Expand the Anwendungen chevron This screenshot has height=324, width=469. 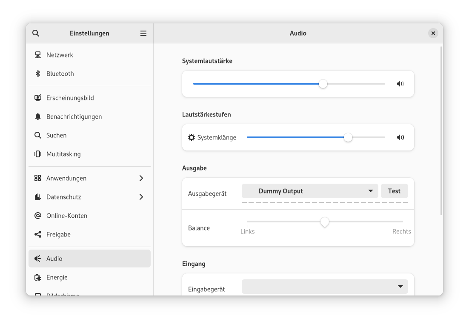tap(141, 178)
